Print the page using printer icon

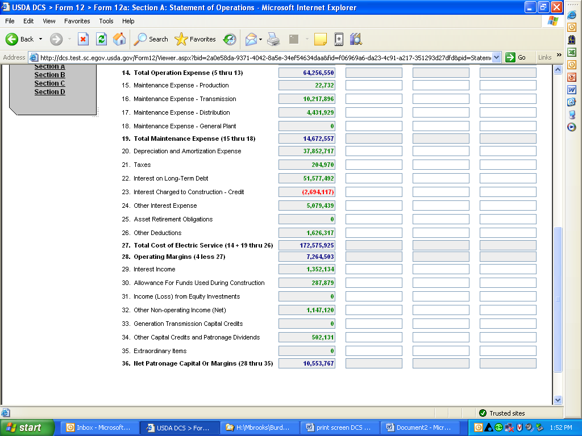pyautogui.click(x=273, y=39)
